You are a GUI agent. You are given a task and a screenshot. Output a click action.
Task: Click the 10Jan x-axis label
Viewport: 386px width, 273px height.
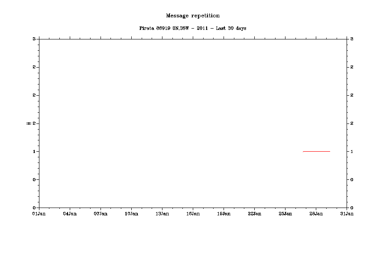click(x=131, y=214)
